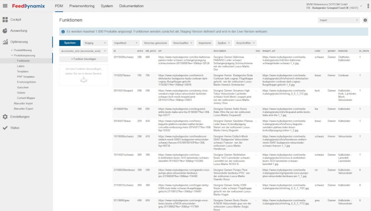Click Funktion hinzufügen button
Image resolution: width=371 pixels, height=211 pixels.
tap(83, 59)
